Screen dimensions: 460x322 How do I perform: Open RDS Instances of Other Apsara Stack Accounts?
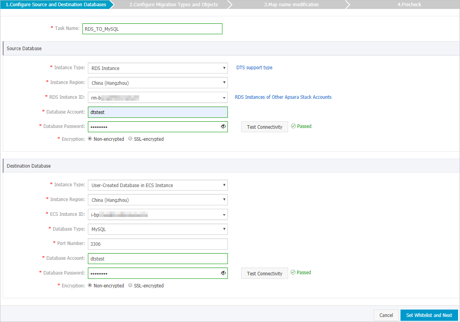pos(283,97)
